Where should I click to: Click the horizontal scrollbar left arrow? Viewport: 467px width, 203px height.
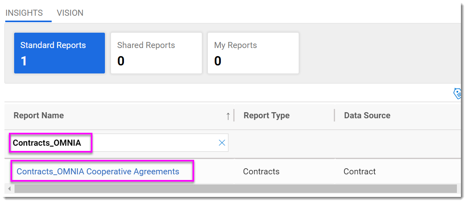(x=9, y=188)
